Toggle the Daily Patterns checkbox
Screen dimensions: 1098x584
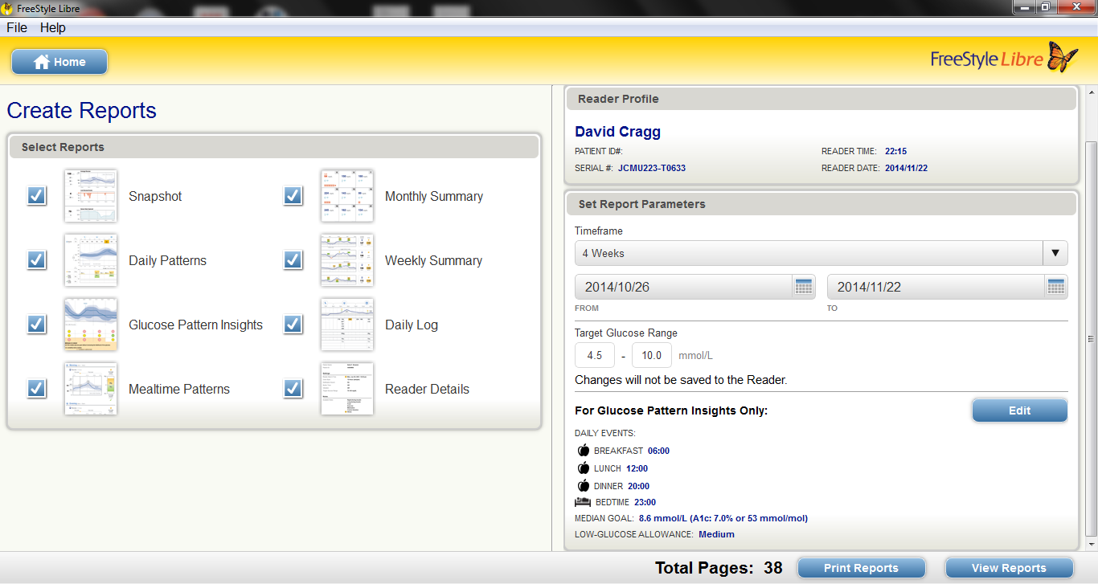coord(36,260)
